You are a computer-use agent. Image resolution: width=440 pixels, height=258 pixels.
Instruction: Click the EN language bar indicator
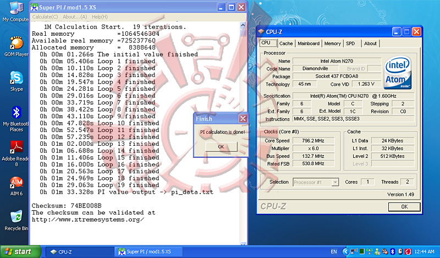click(334, 251)
